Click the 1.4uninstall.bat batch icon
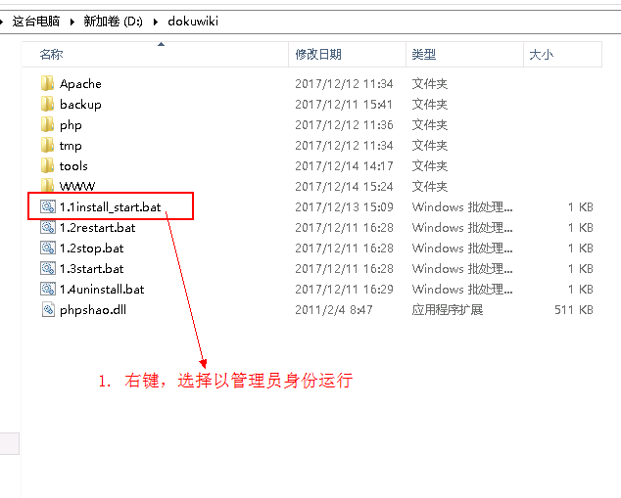 click(48, 290)
